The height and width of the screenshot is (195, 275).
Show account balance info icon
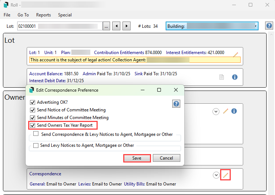pos(235,77)
